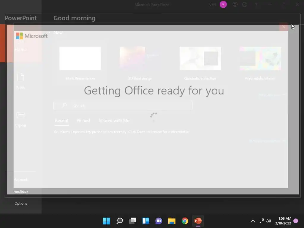Close the Getting Office ready dialog
The width and height of the screenshot is (304, 228).
[x=284, y=27]
